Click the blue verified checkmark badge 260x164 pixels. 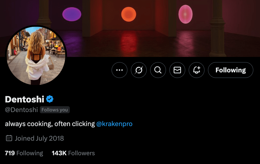tap(50, 99)
